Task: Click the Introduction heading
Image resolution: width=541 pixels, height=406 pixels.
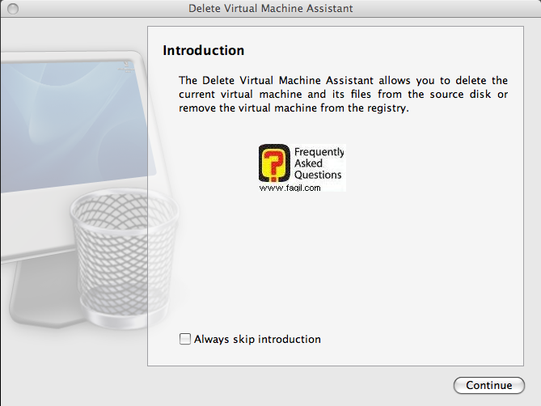Action: (x=204, y=50)
